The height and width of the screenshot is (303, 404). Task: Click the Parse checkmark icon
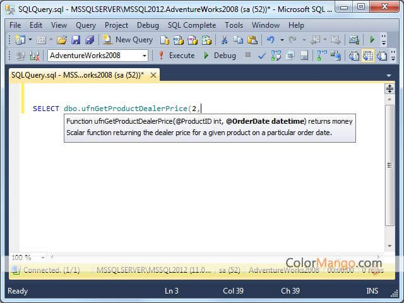[x=262, y=56]
